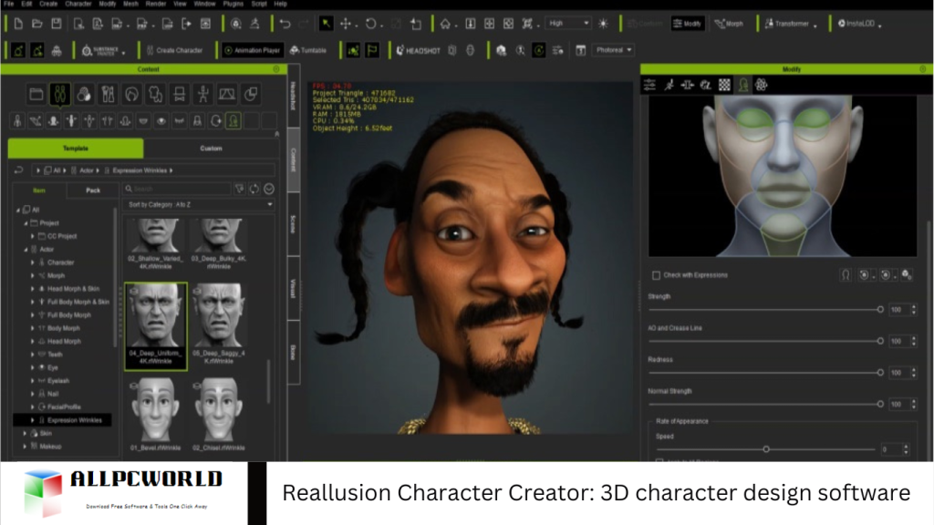The image size is (934, 525).
Task: Open the Headshot plugin
Action: point(418,51)
